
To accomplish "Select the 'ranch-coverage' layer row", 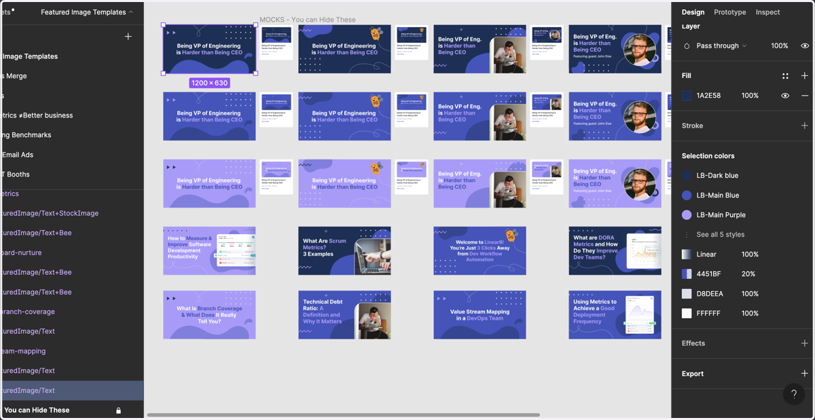I will 71,311.
